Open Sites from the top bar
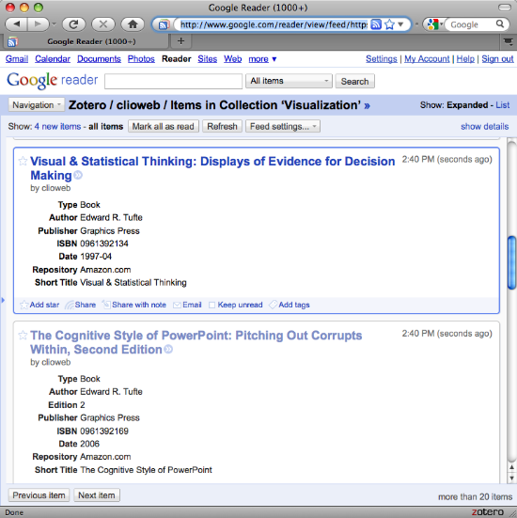 [208, 59]
